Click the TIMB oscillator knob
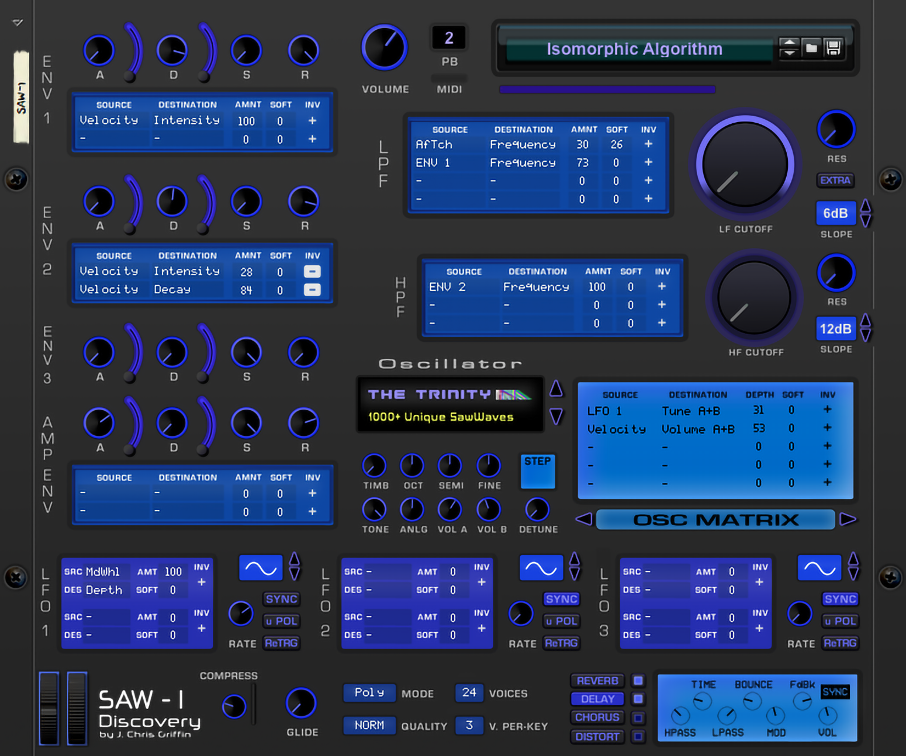906x756 pixels. [x=374, y=466]
